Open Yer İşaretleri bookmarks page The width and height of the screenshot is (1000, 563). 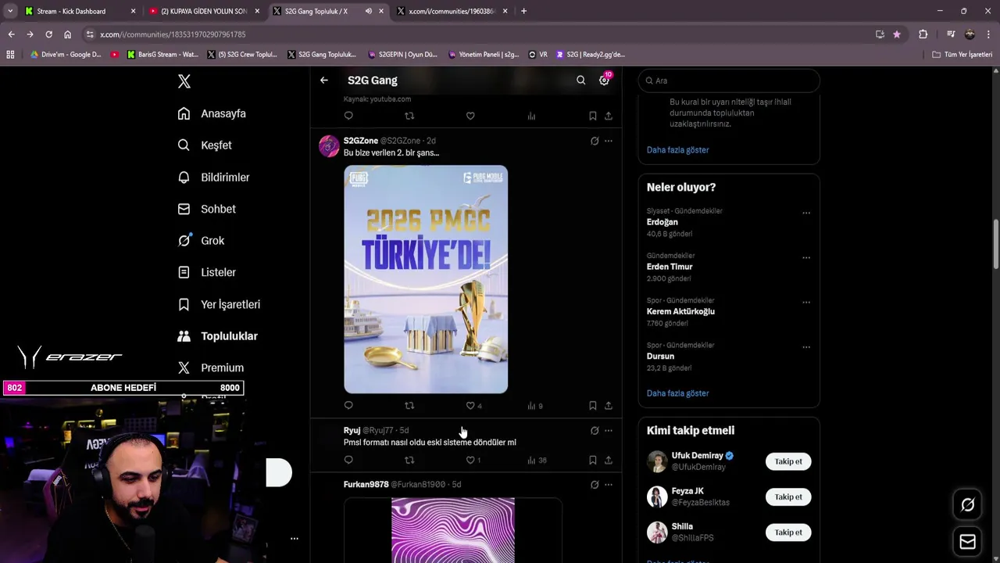coord(219,304)
